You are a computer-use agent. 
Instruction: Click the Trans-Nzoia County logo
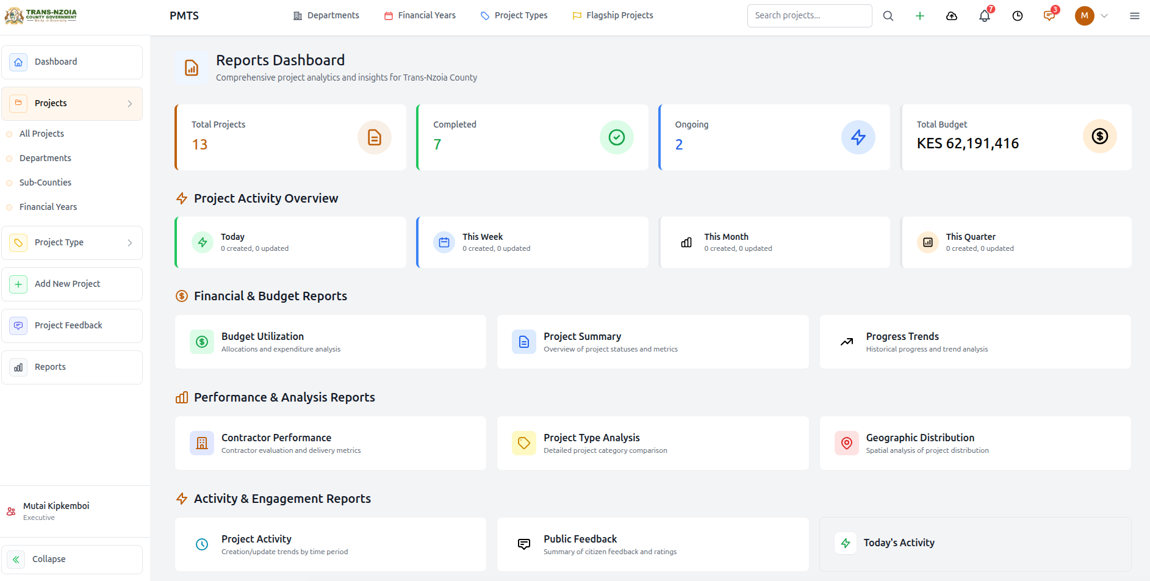[41, 16]
